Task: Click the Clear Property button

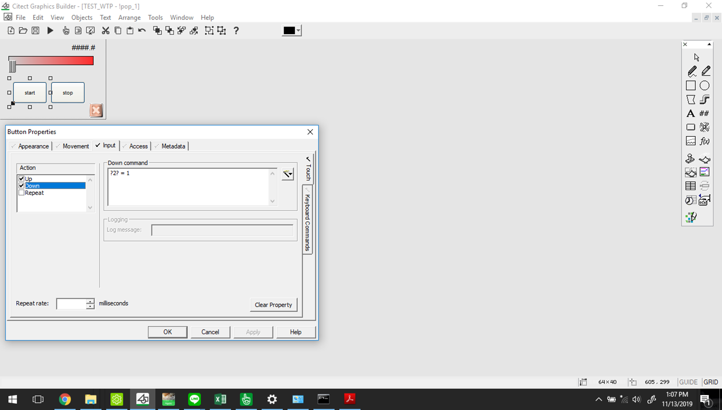Action: point(273,305)
